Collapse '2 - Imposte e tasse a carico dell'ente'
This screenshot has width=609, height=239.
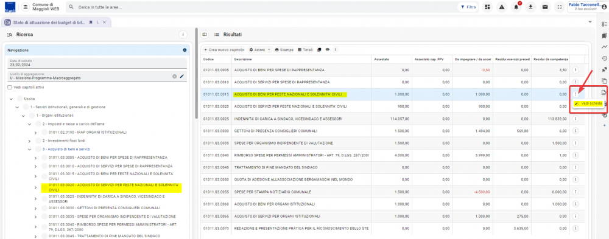pos(29,124)
